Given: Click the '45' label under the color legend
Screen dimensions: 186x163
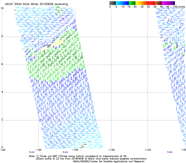Looking at the screenshot, I should 168,7.
